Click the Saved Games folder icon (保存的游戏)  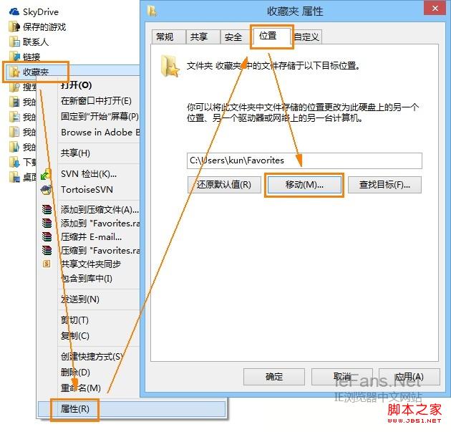(x=14, y=27)
